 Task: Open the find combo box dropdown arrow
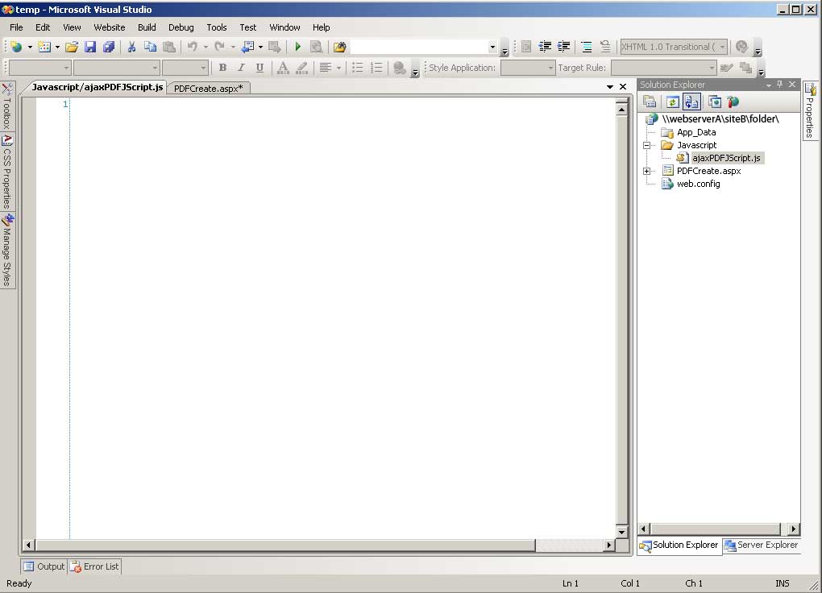[x=492, y=48]
